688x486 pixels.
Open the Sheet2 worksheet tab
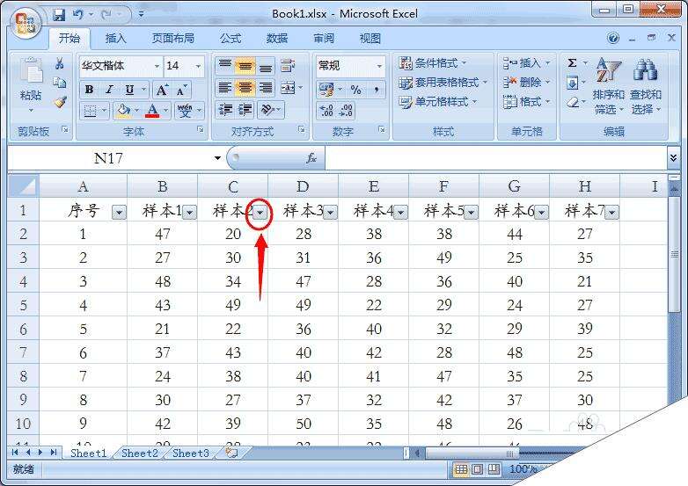click(x=140, y=453)
